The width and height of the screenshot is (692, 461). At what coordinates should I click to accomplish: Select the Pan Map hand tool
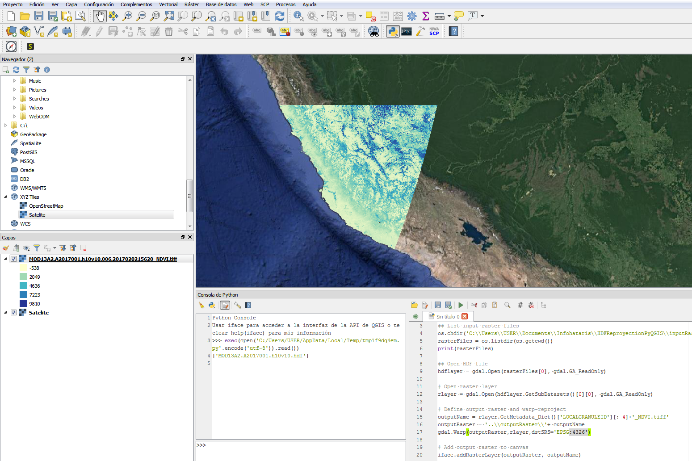coord(100,17)
